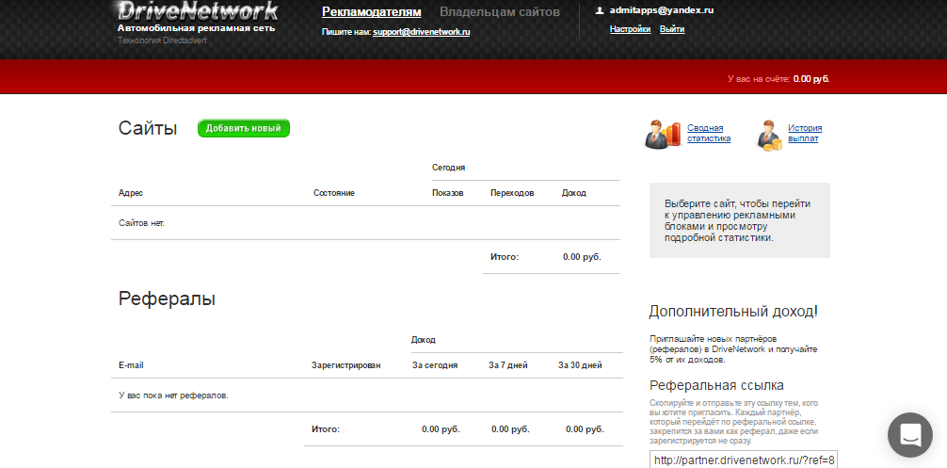Click the Выберите сайт info box text
This screenshot has height=468, width=947.
point(737,221)
